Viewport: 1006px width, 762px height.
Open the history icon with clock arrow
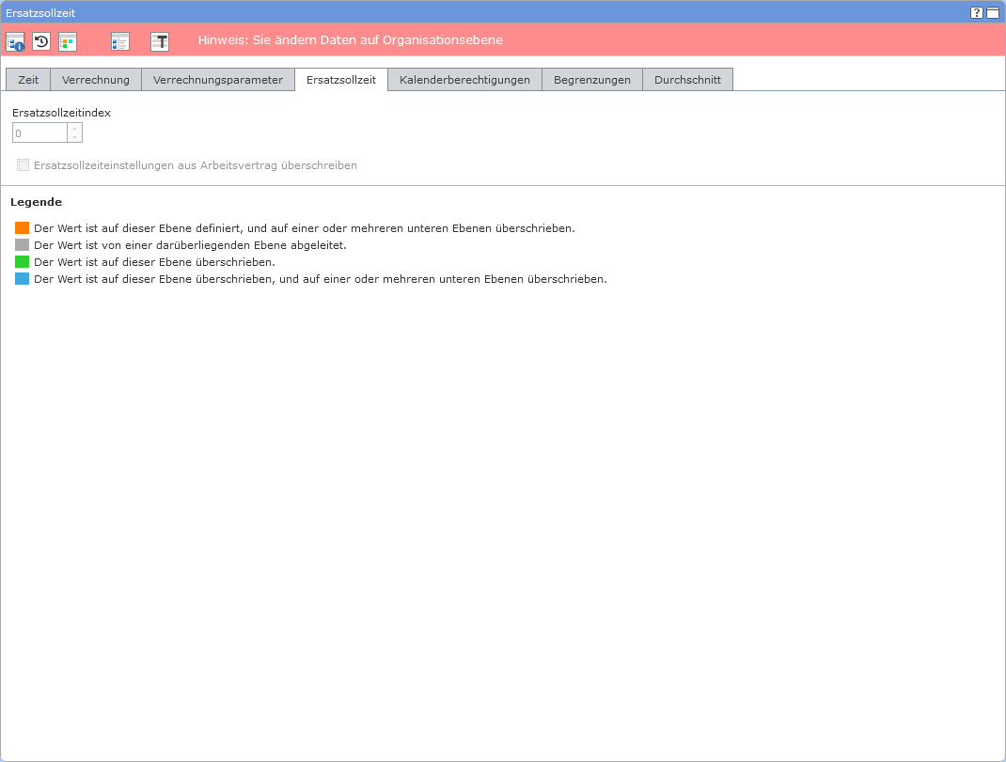[41, 41]
